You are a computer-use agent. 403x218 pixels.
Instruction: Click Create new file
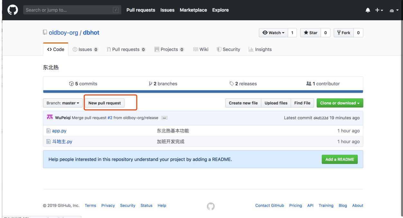click(x=243, y=103)
